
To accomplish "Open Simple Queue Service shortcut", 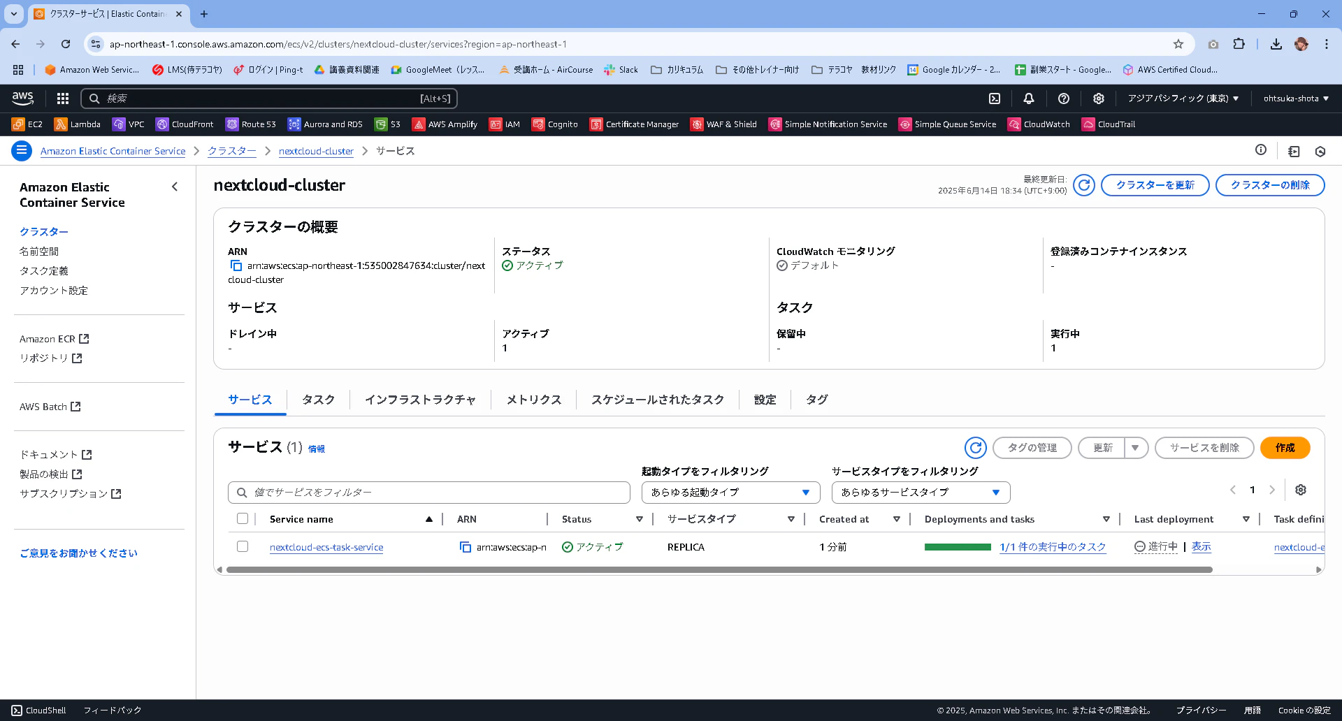I will (x=948, y=124).
